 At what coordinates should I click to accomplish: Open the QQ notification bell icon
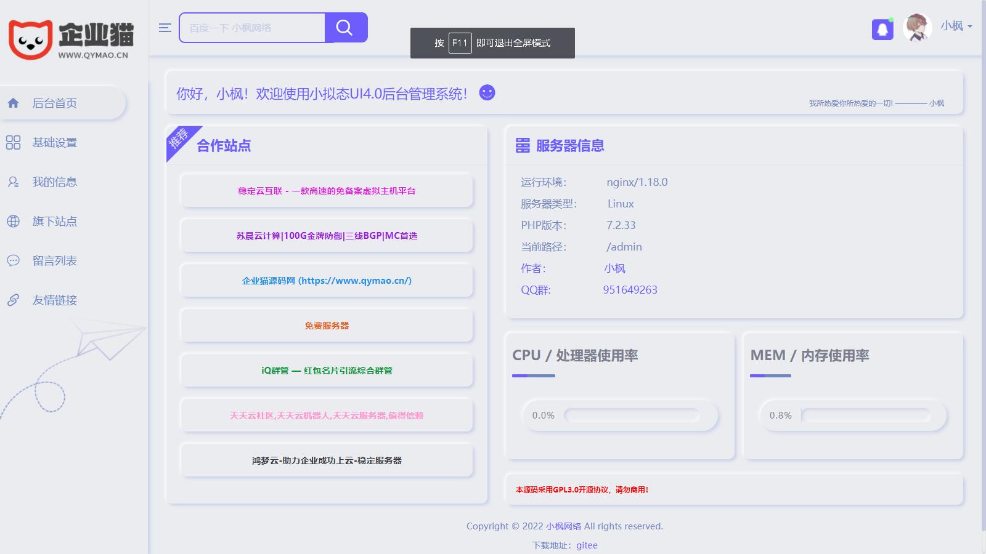pyautogui.click(x=882, y=29)
